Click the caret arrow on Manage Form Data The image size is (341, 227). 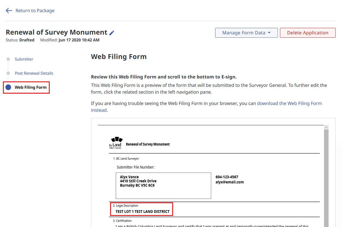coord(269,33)
